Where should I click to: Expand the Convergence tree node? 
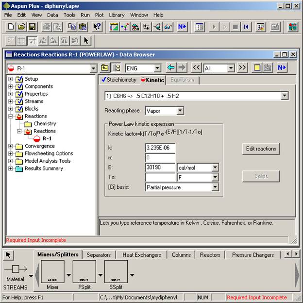click(11, 146)
